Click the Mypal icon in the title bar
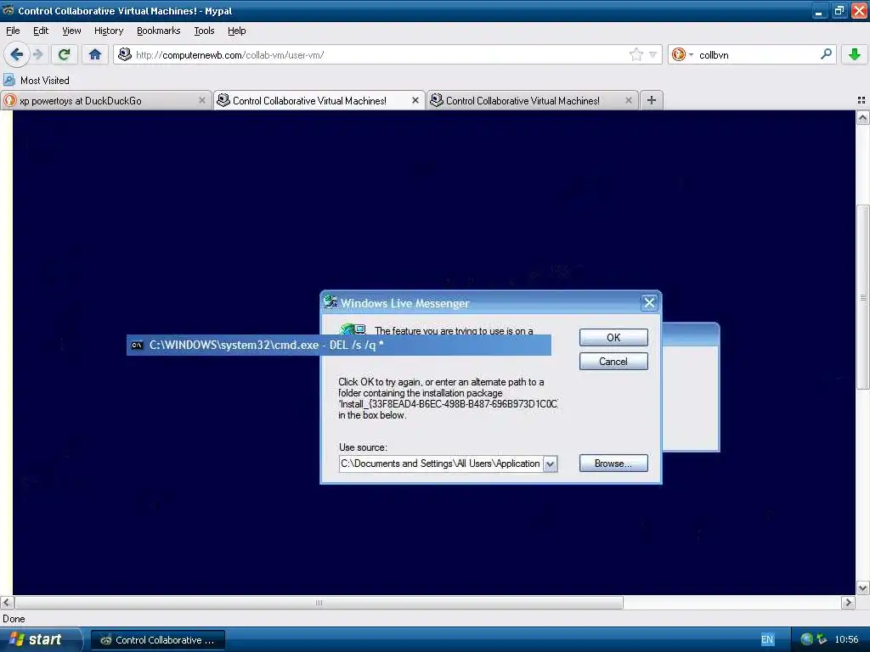Screen dimensions: 870x652 (8, 10)
